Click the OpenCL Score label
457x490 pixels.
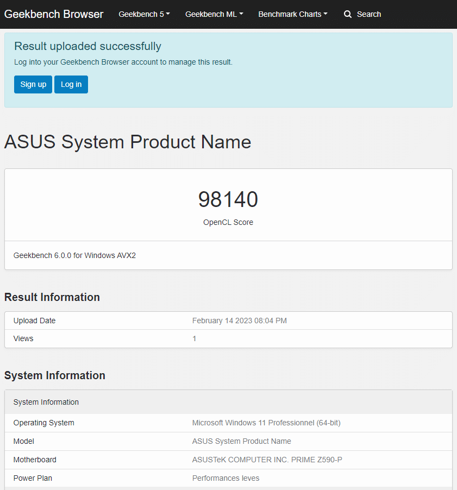[228, 222]
